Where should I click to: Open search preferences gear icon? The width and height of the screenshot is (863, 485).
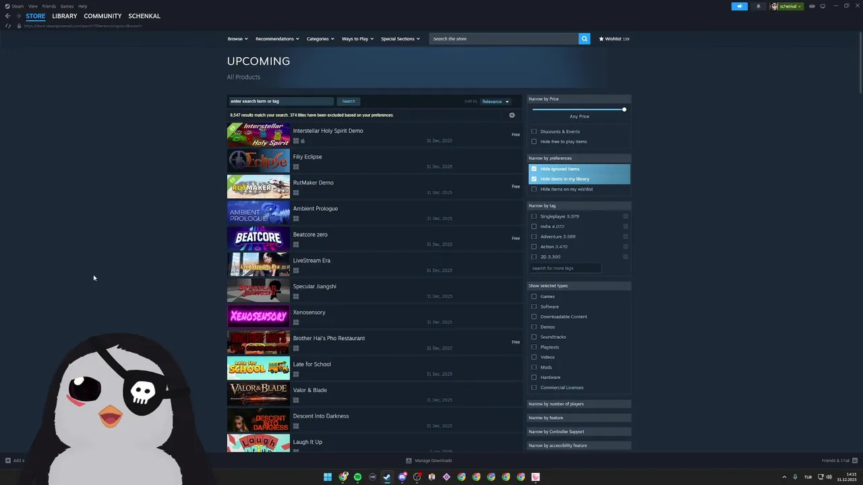pos(512,115)
